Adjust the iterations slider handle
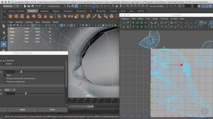The width and height of the screenshot is (213, 119). 21,72
